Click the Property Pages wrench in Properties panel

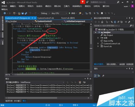pos(103,76)
